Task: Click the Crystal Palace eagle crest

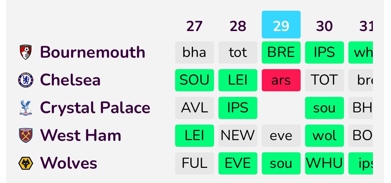Action: 26,108
